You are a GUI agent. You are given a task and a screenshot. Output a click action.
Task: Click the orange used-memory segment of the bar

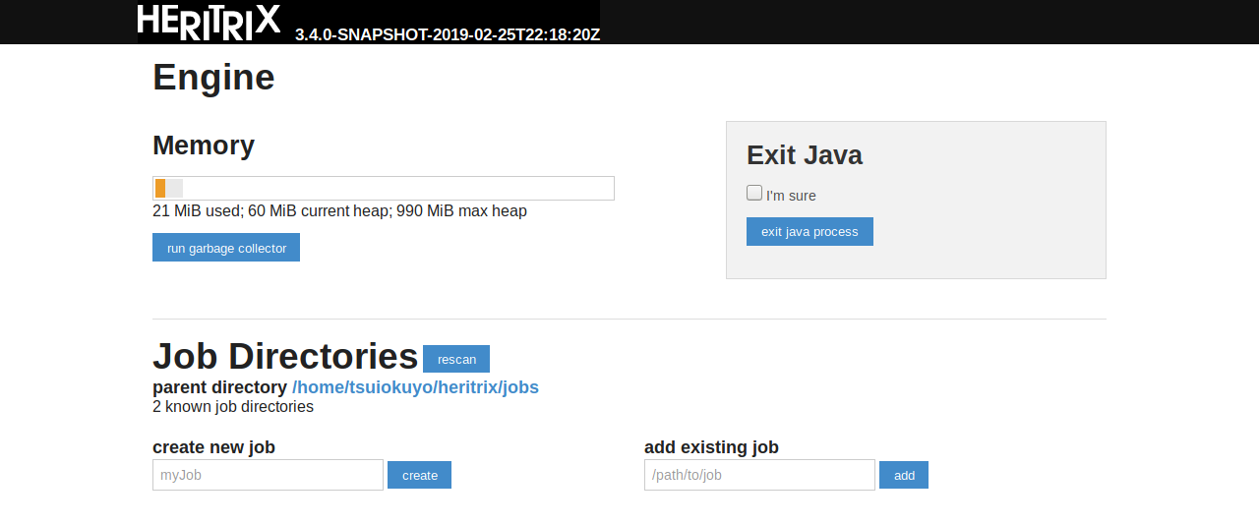[160, 189]
